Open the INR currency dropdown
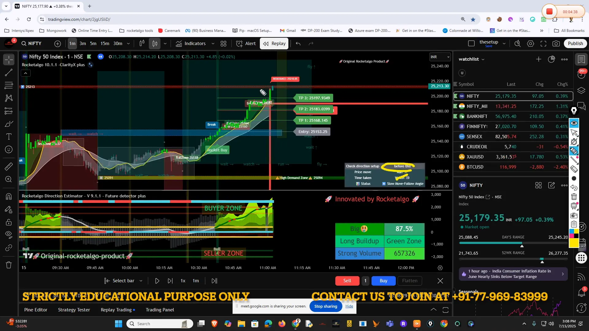Viewport: 589px width, 331px height. (440, 57)
